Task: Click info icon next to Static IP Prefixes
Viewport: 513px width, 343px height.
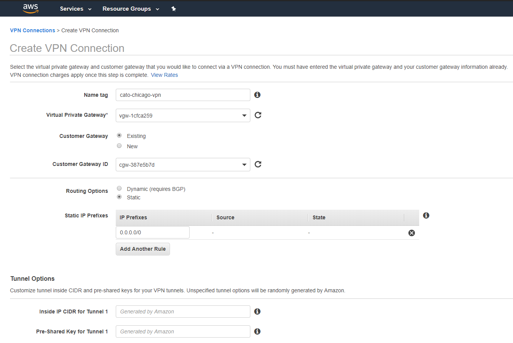Action: tap(426, 215)
